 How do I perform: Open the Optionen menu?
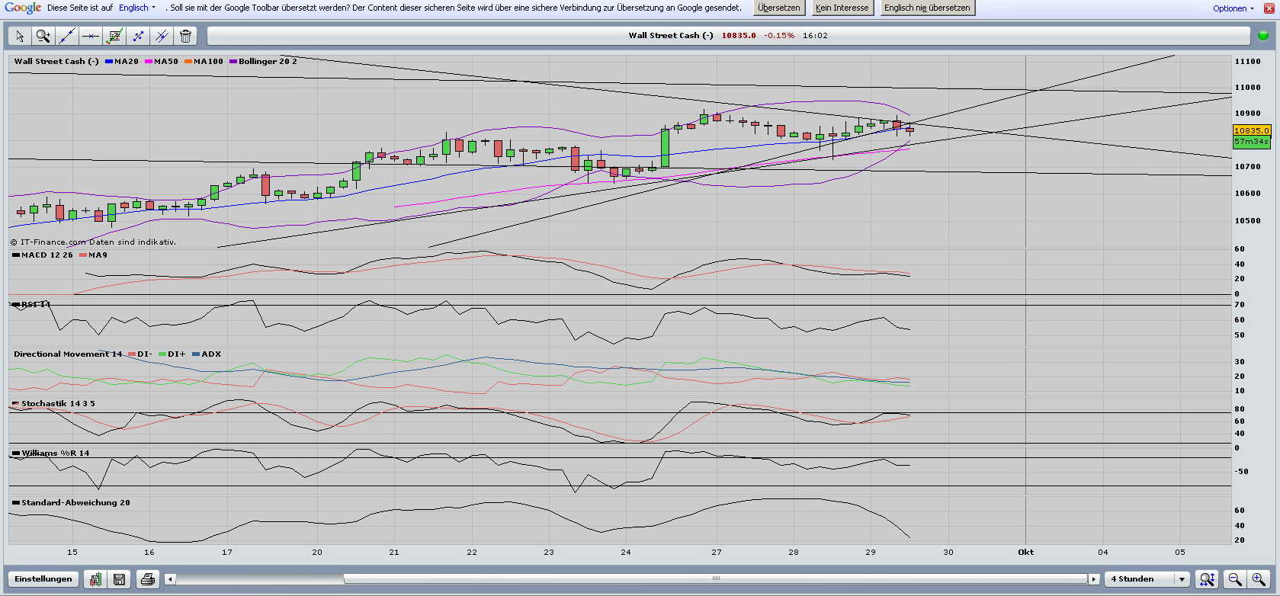[x=1233, y=8]
